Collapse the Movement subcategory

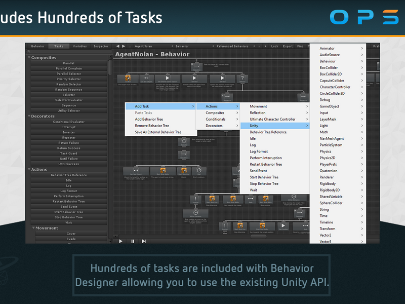pos(33,228)
